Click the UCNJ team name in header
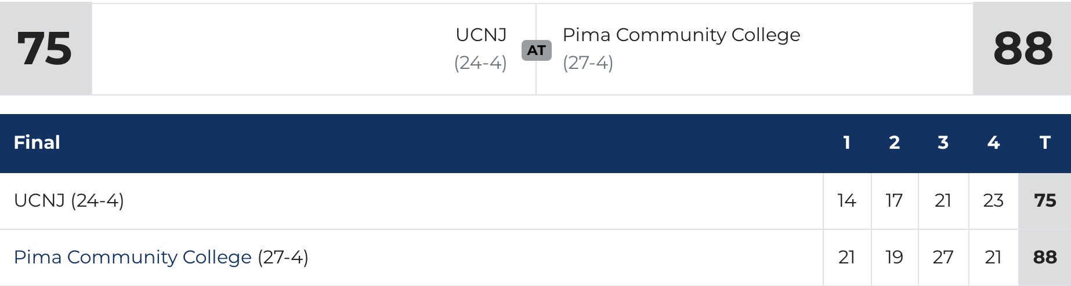1071x286 pixels. [x=481, y=35]
